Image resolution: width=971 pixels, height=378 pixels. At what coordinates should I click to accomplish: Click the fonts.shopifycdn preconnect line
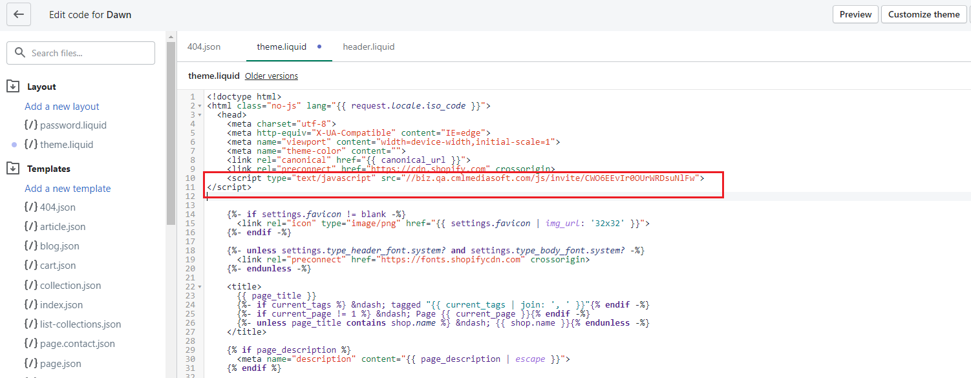pos(413,260)
